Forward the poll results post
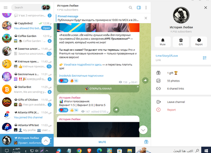 click(116, 110)
